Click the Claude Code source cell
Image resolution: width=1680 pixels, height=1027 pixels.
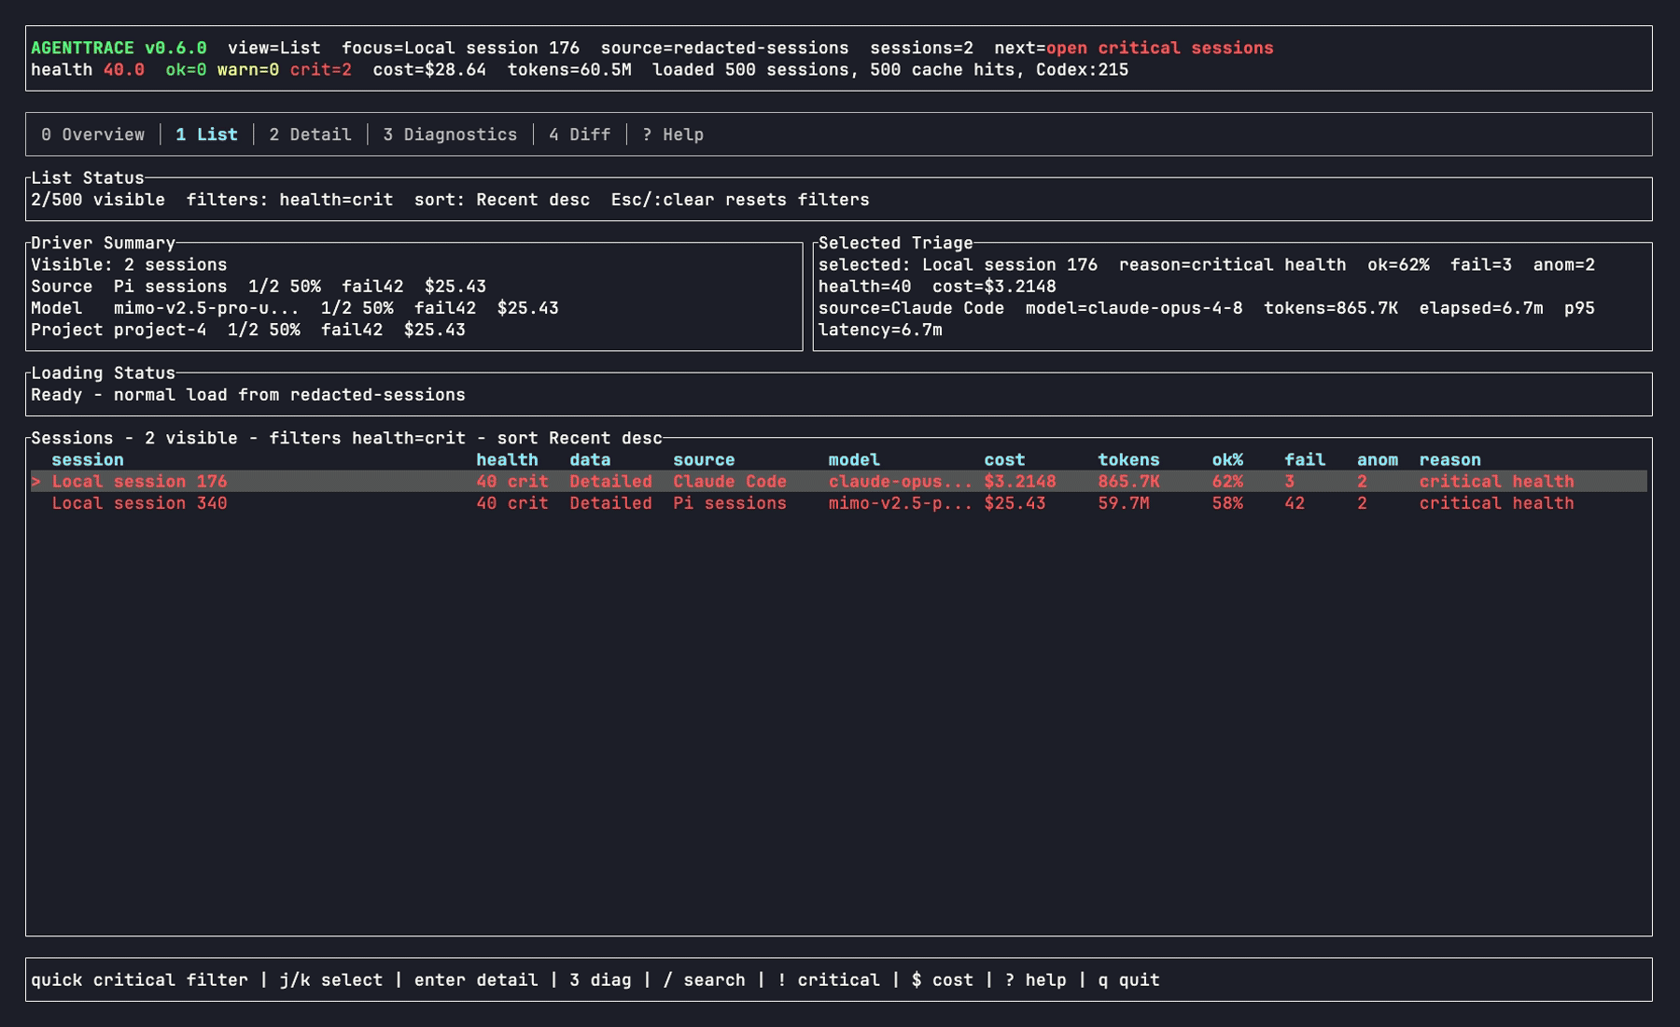(x=730, y=482)
